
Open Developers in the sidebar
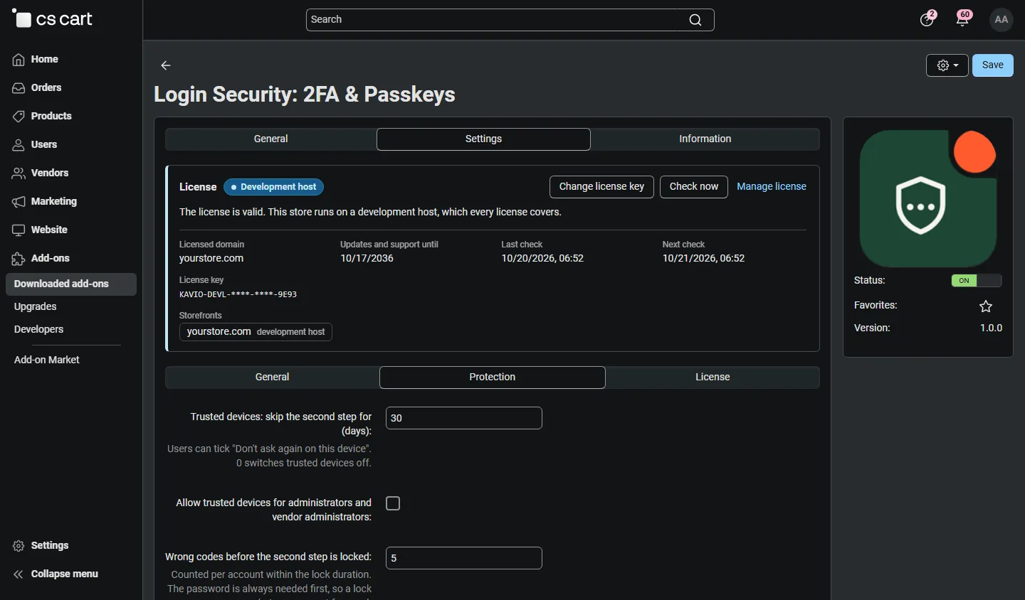(39, 330)
